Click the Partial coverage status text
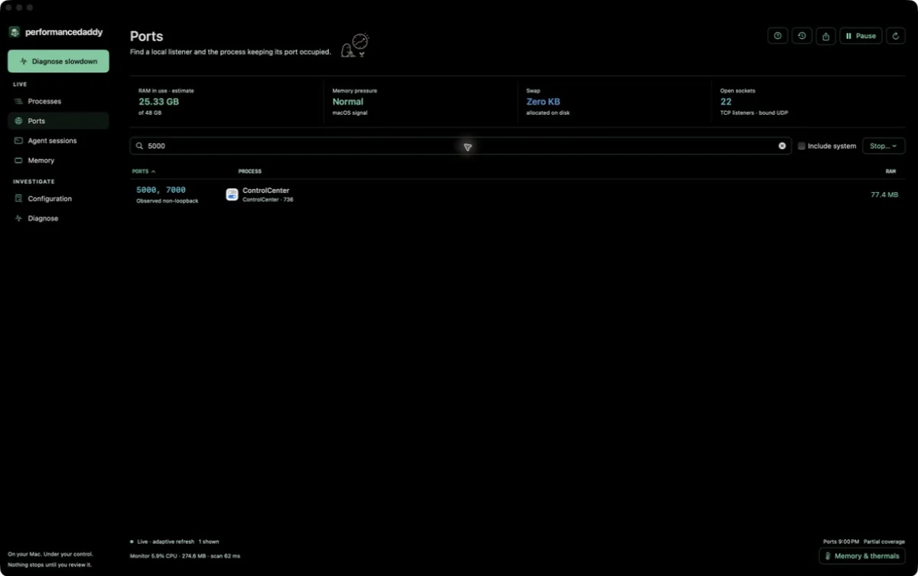The width and height of the screenshot is (918, 576). [x=884, y=542]
